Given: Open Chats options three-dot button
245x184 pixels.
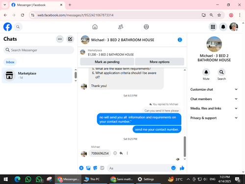Looking at the screenshot, I should [60, 39].
